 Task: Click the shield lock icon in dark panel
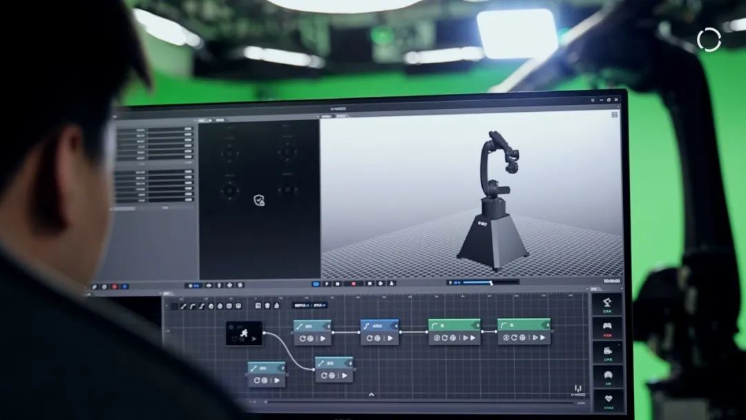pyautogui.click(x=259, y=201)
